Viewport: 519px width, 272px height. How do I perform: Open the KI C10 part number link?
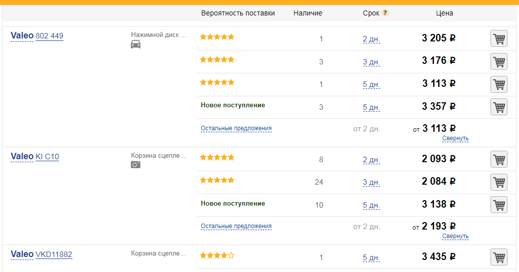pos(47,157)
